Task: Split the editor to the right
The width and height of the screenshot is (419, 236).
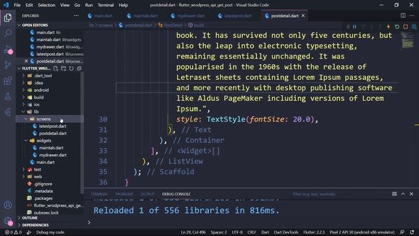Action: (x=403, y=16)
